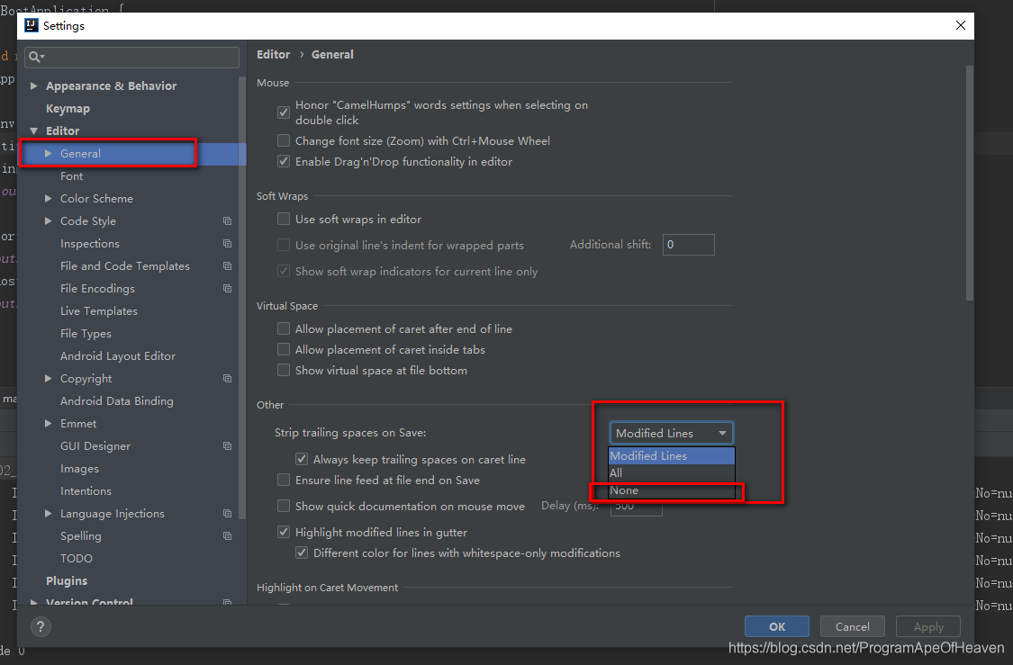
Task: Click the Apply button
Action: pos(928,627)
